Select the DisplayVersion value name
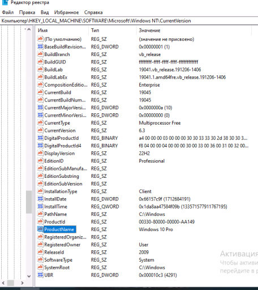This screenshot has height=290, width=258. (59, 153)
